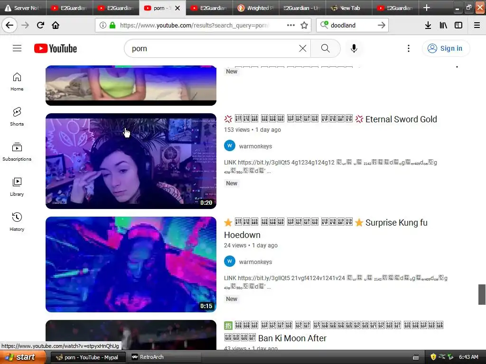Click the 153 views text
The height and width of the screenshot is (364, 486).
(237, 130)
